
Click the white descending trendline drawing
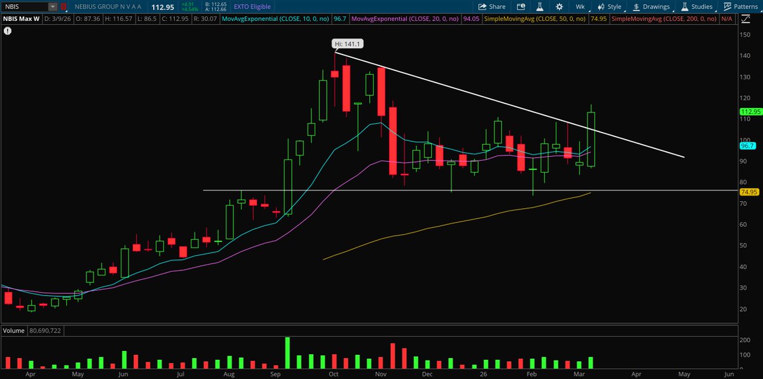[509, 104]
